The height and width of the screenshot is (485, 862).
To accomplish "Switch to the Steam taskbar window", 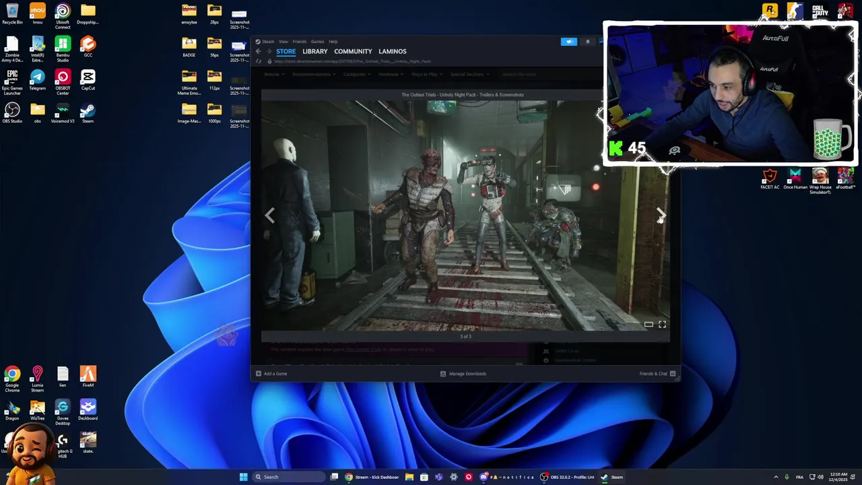I will [x=611, y=477].
